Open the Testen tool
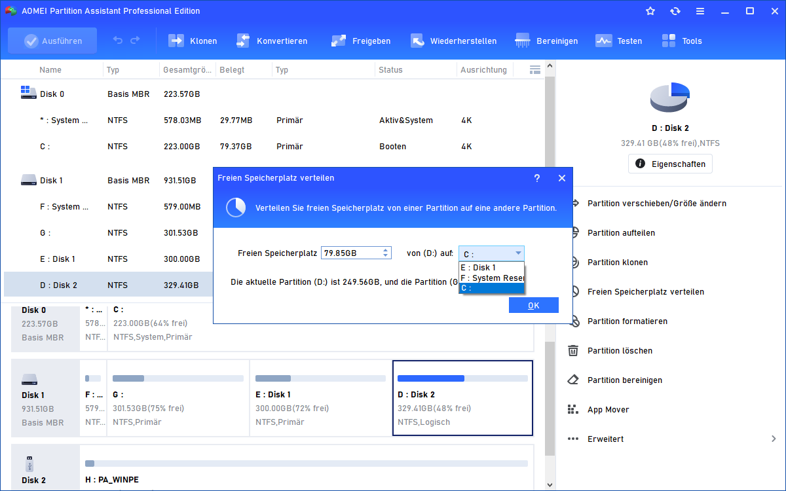This screenshot has height=491, width=786. 618,41
